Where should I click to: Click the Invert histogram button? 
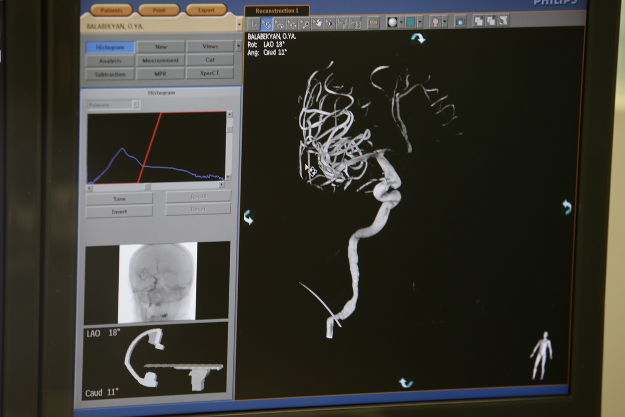pos(119,212)
